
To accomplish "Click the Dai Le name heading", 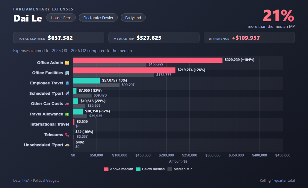I will tap(28, 18).
